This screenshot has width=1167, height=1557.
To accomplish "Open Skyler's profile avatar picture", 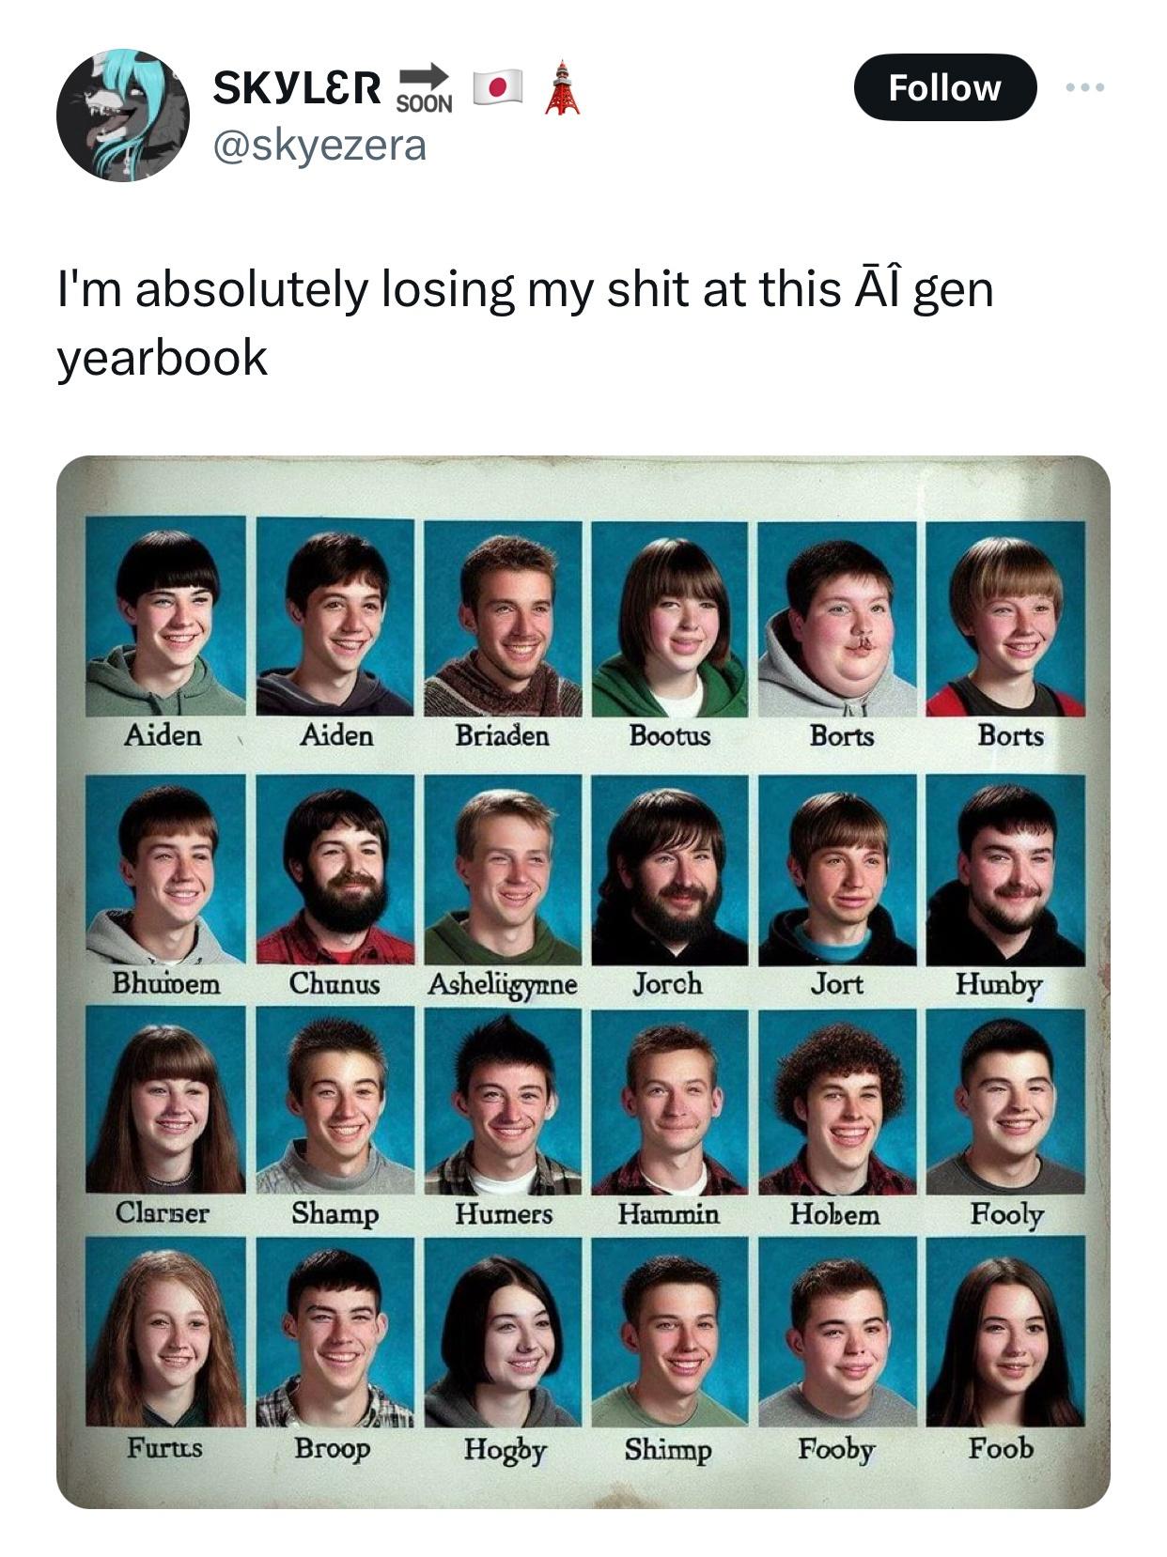I will click(x=123, y=116).
